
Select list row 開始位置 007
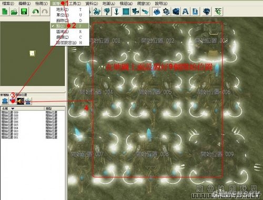(33, 118)
